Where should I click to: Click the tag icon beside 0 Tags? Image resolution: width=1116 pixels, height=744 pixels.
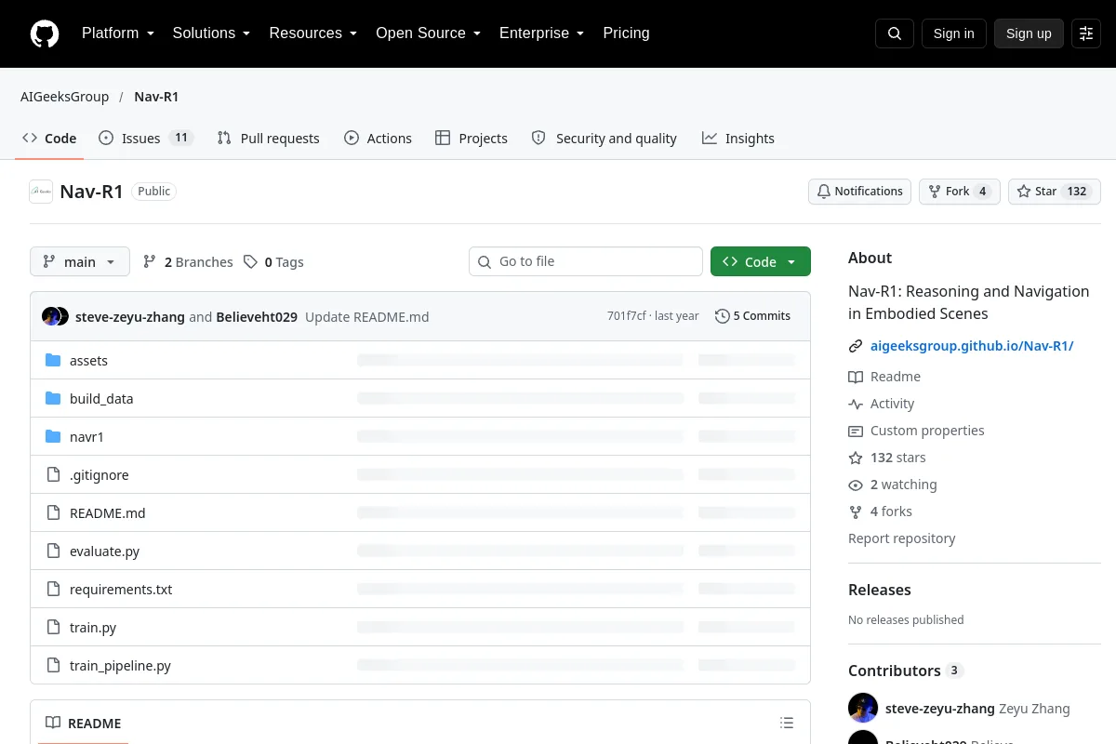tap(250, 262)
